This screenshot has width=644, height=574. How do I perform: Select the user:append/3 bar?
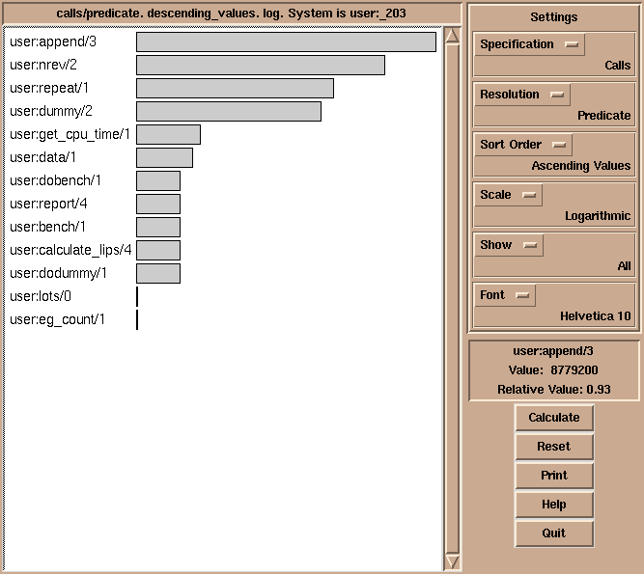tap(286, 42)
